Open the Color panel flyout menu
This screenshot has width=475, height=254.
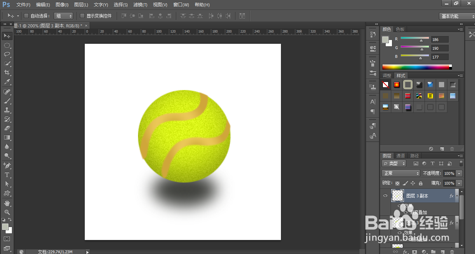coord(460,29)
